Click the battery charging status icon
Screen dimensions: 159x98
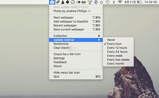pyautogui.click(x=84, y=2)
